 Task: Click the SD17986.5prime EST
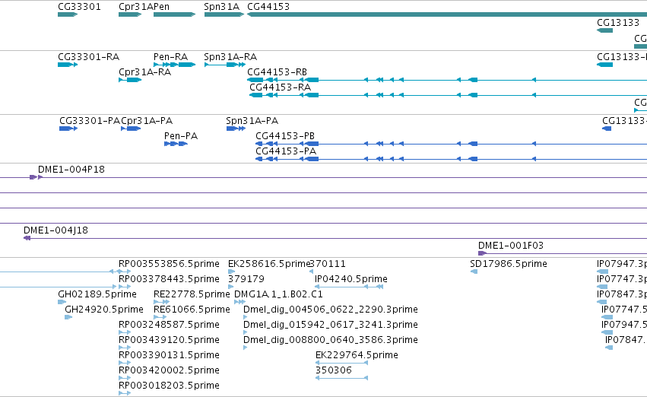pos(474,272)
